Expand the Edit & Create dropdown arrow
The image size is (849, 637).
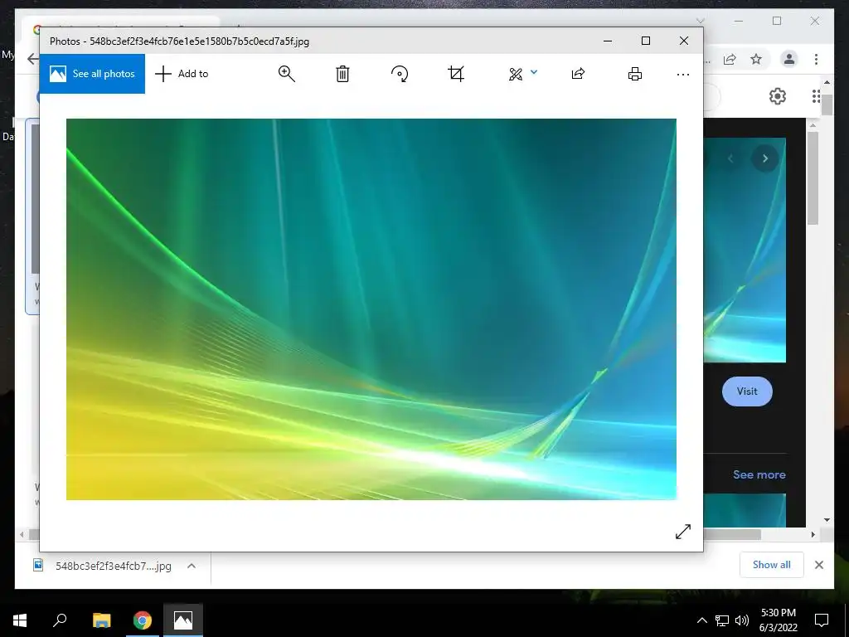[534, 71]
